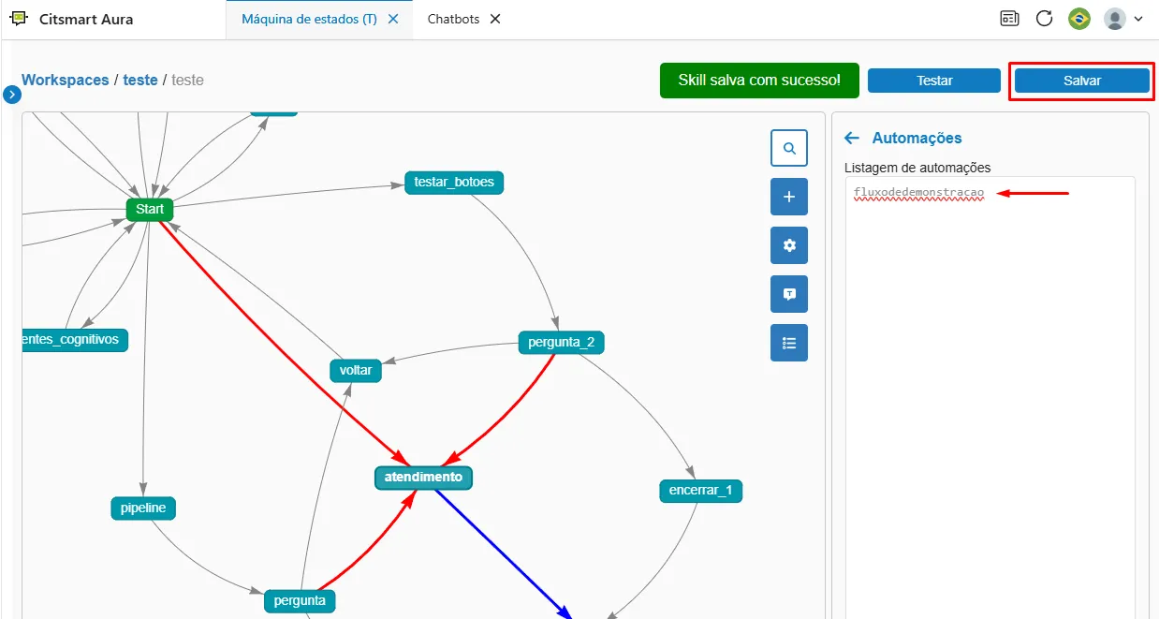Save the skill with the Salvar button

(x=1082, y=81)
